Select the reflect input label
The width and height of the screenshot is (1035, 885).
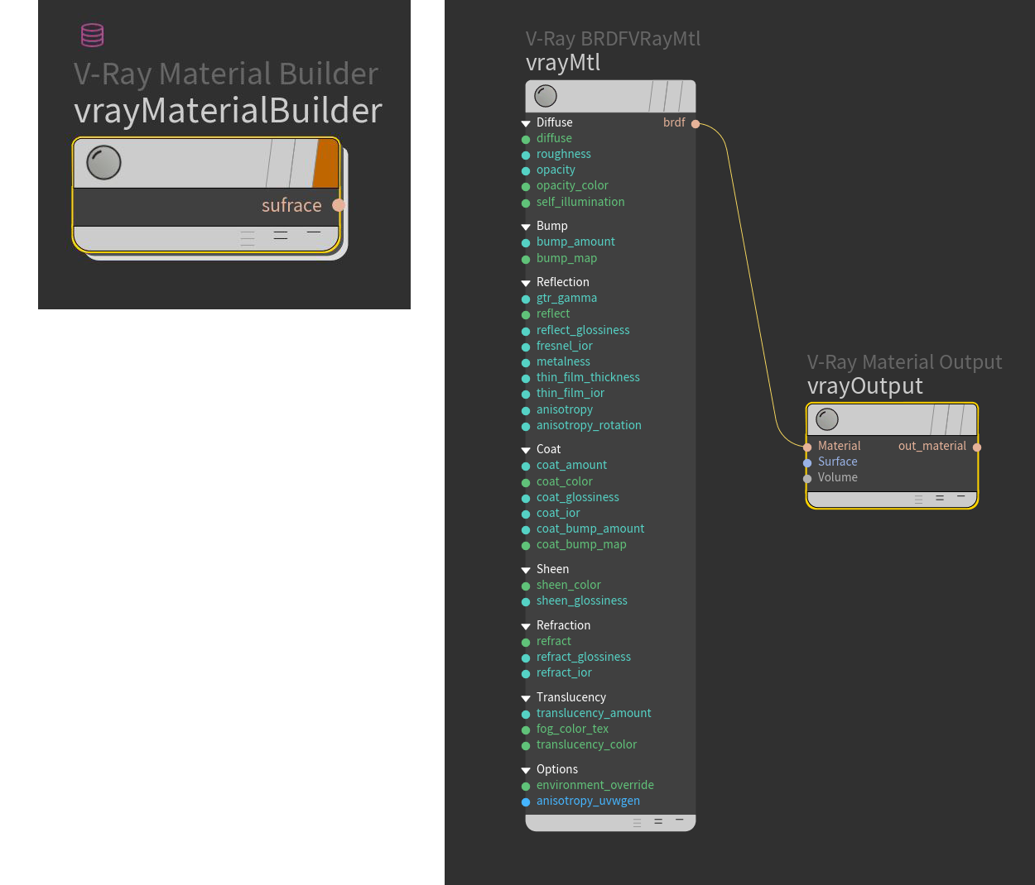point(553,313)
